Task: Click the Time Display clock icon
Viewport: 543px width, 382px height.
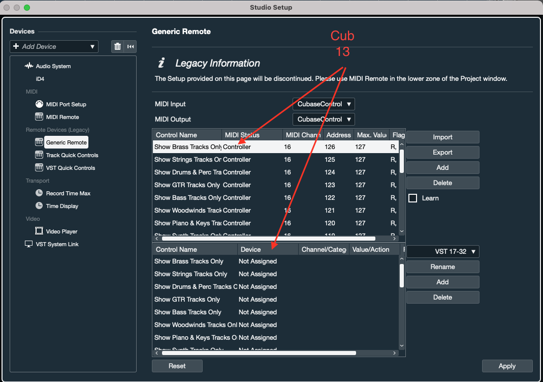Action: [39, 206]
